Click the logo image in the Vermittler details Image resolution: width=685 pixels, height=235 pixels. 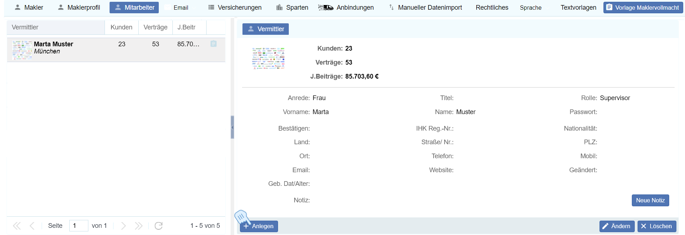(x=268, y=58)
